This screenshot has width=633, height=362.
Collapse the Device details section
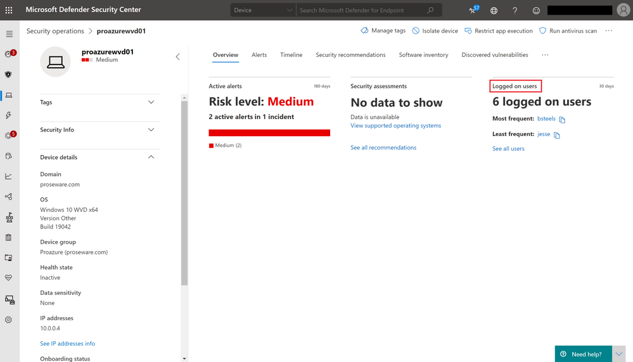[x=151, y=158]
